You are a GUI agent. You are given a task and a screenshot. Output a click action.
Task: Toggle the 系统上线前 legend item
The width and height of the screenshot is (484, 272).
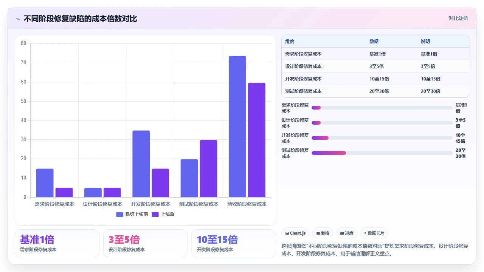(x=132, y=214)
